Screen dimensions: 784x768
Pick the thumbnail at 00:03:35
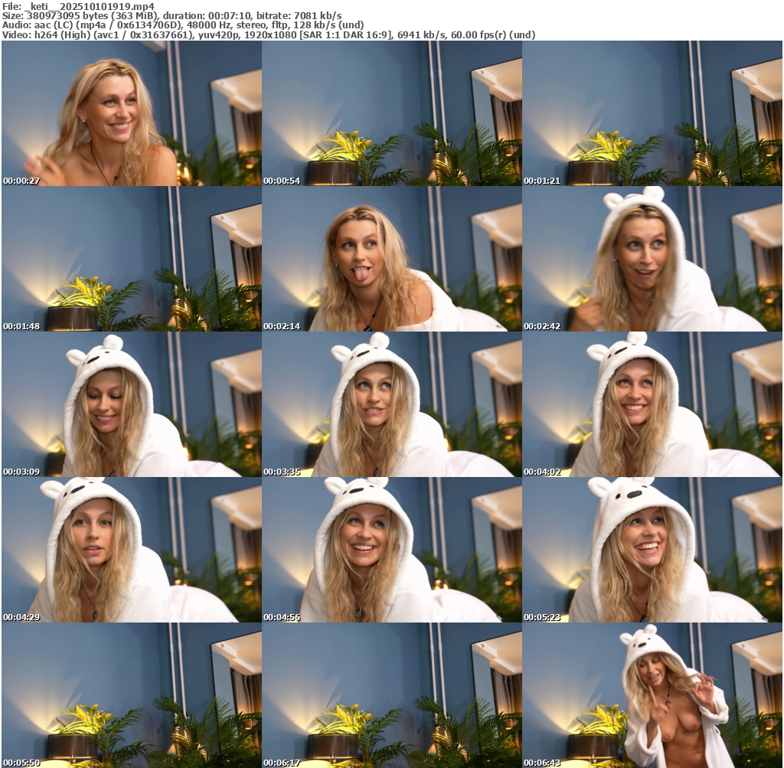coord(391,404)
